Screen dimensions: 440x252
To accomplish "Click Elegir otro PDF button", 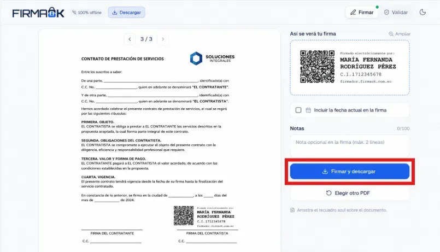I will 350,193.
